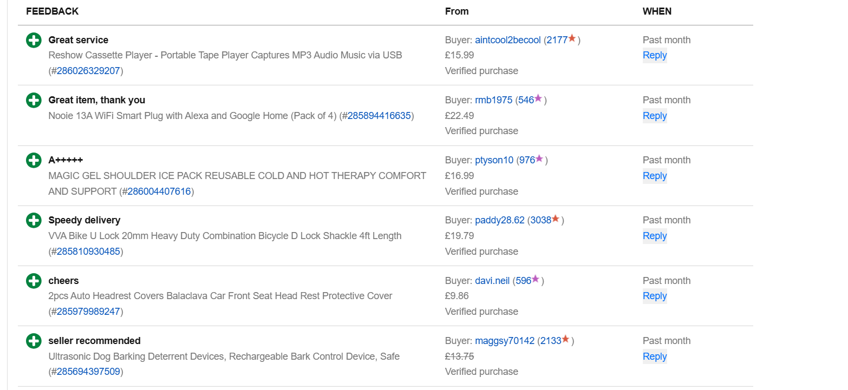Click the purple star beside rmb1975's score
Viewport: 848px width, 390px height.
(x=538, y=98)
